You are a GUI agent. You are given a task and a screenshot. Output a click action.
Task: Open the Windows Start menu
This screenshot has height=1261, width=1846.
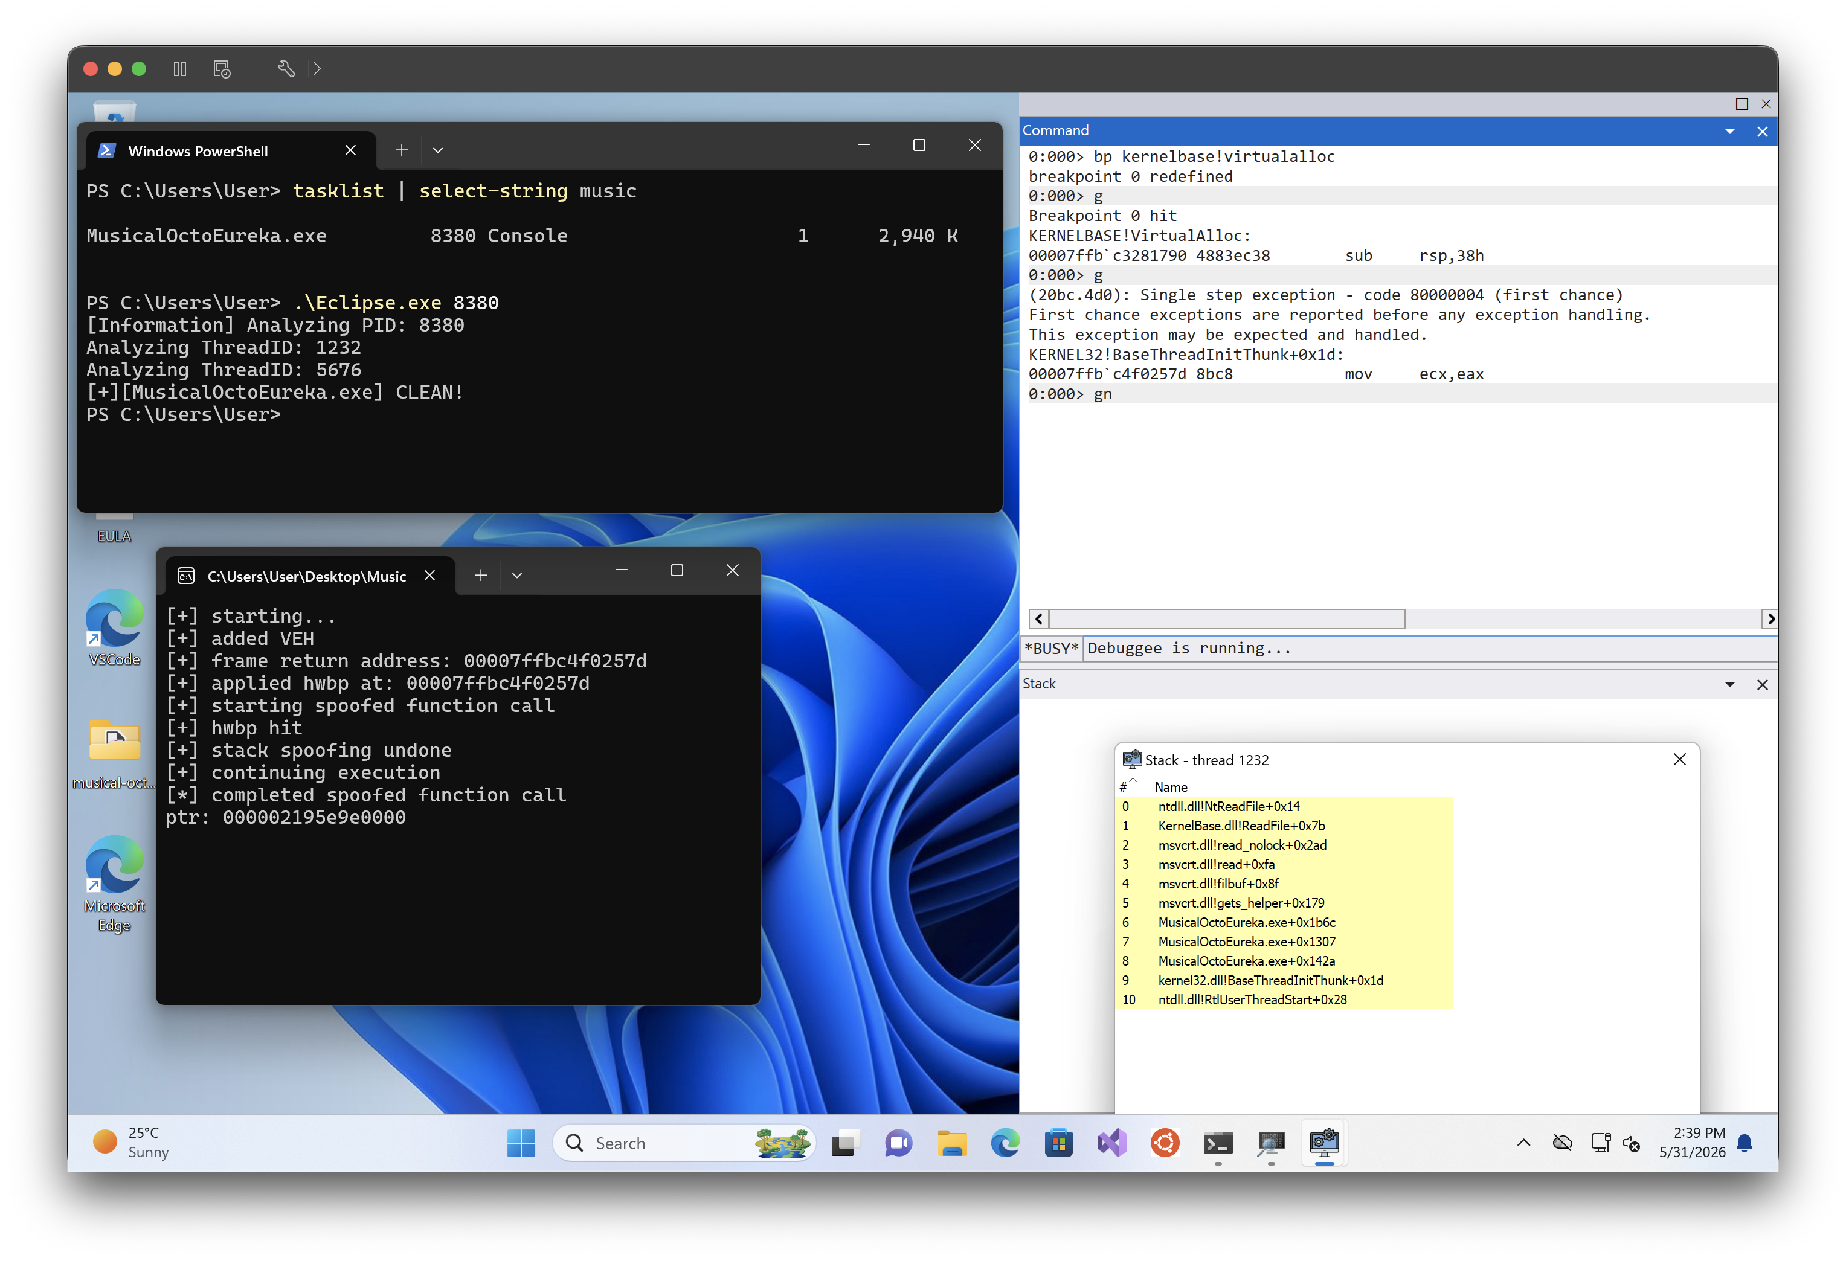pyautogui.click(x=521, y=1143)
